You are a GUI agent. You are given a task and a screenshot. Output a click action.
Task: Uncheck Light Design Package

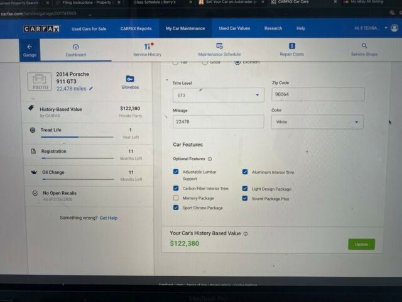(x=245, y=189)
